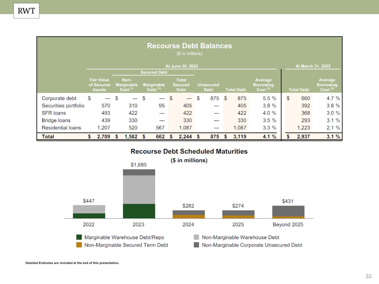This screenshot has height=284, width=379.
Task: Click the RWT ticker box
Action: (26, 11)
